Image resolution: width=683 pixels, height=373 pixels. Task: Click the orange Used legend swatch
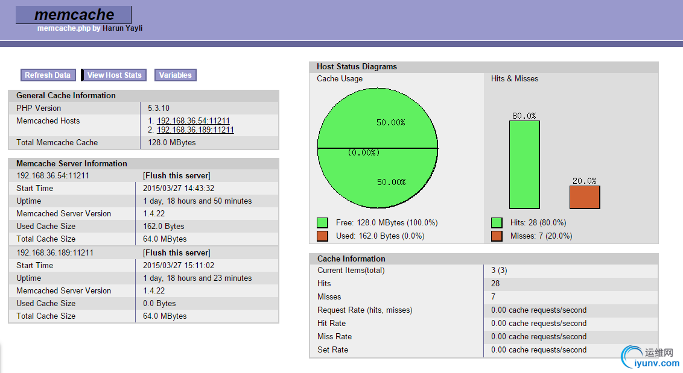click(x=322, y=236)
